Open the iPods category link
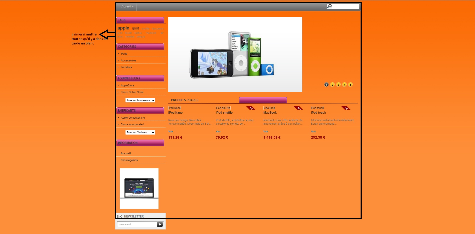475x234 pixels. (124, 54)
